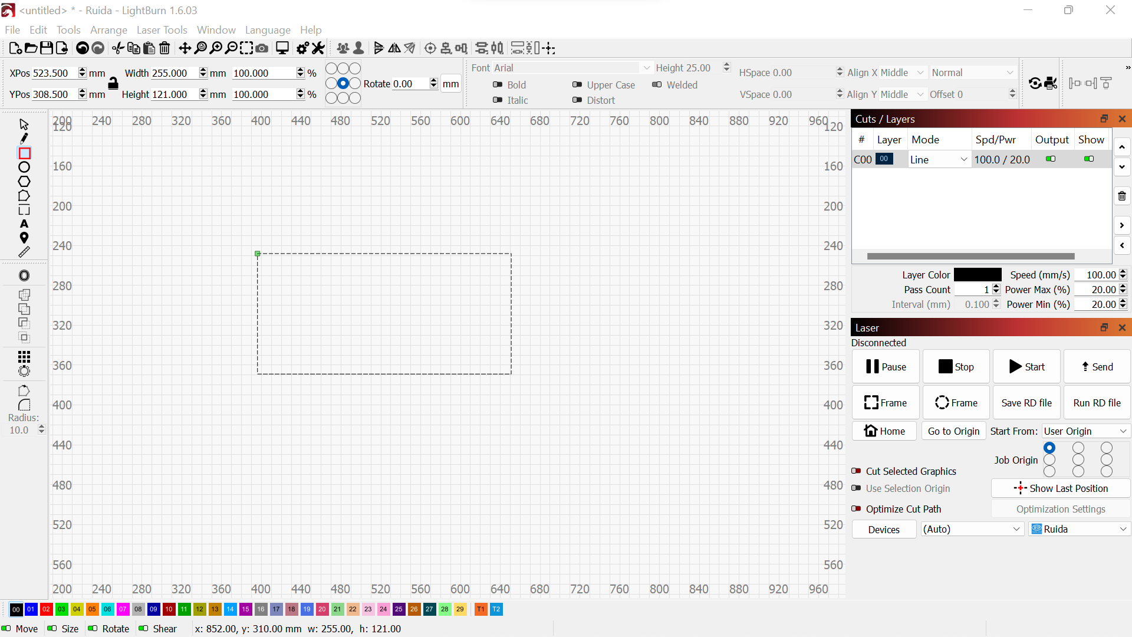Click the Save project icon
The width and height of the screenshot is (1132, 637).
[47, 48]
